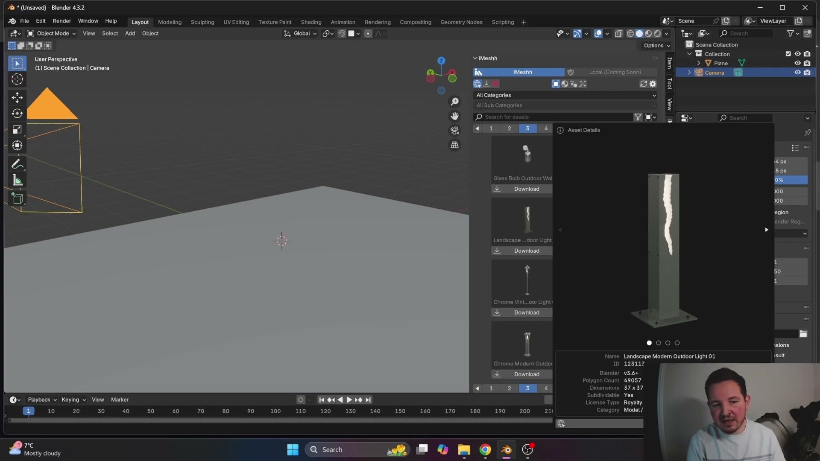Expand the Camera tree item
This screenshot has width=820, height=461.
(x=689, y=73)
